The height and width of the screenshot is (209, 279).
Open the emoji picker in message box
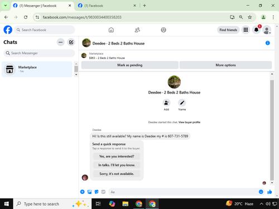[x=261, y=192]
